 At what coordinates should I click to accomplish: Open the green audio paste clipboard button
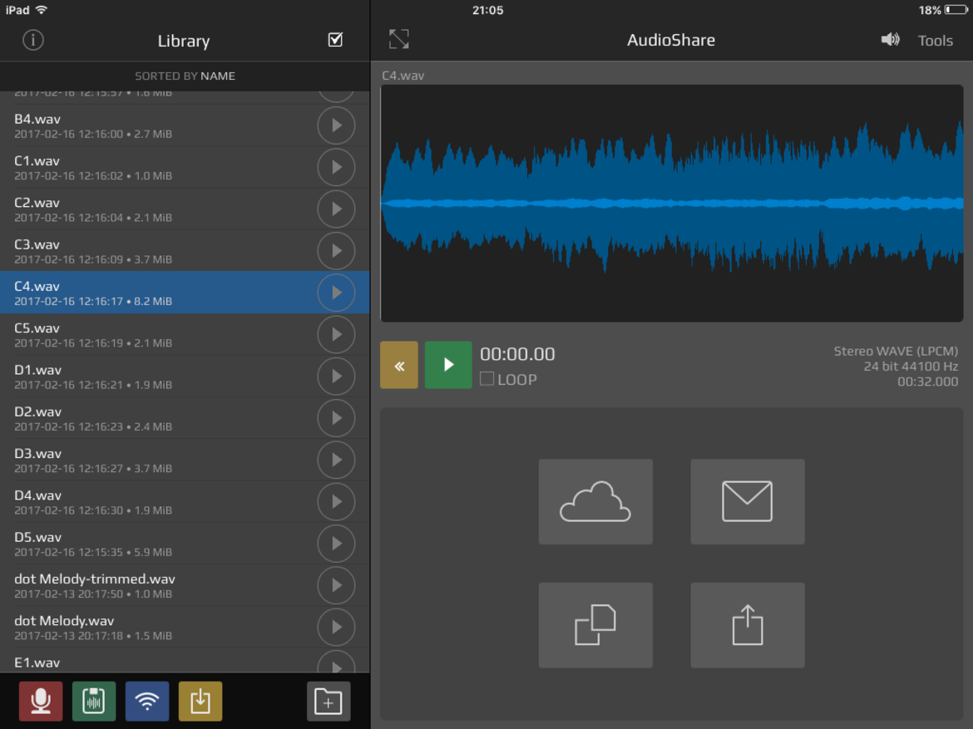(x=94, y=701)
